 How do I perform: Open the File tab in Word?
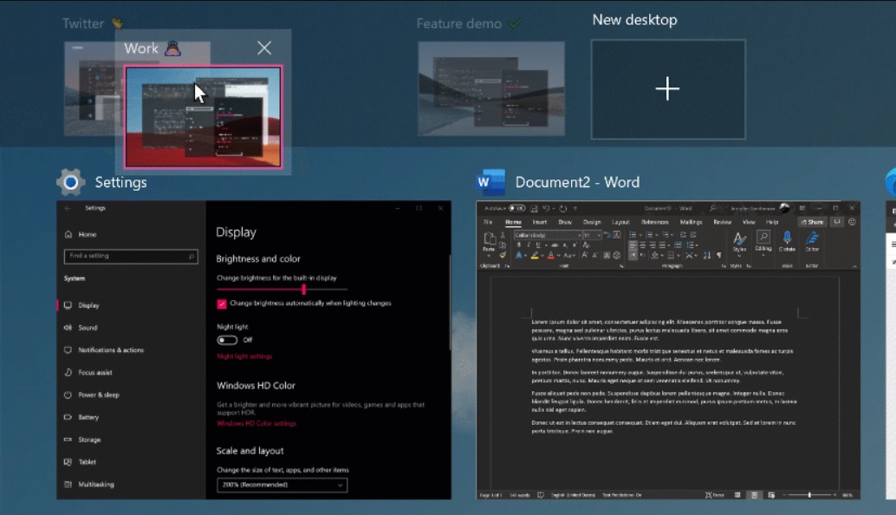click(488, 222)
